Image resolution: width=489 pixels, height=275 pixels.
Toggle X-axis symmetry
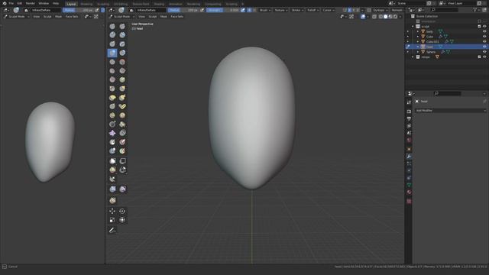(350, 10)
